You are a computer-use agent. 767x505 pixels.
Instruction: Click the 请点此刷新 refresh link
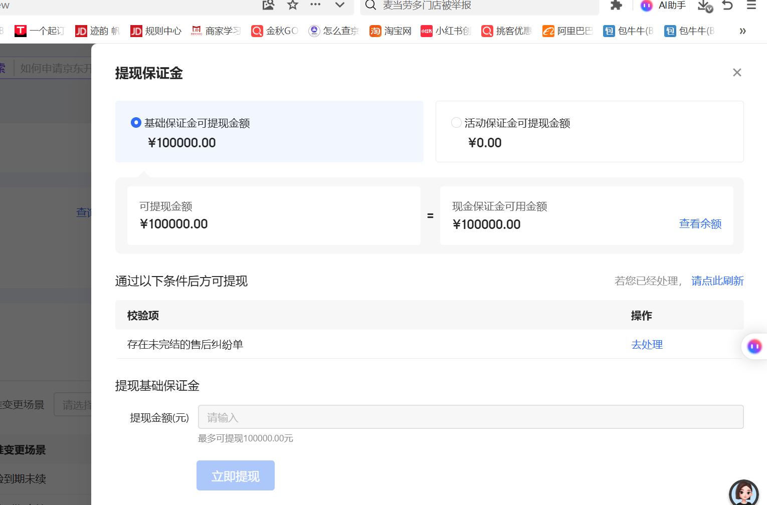tap(717, 281)
